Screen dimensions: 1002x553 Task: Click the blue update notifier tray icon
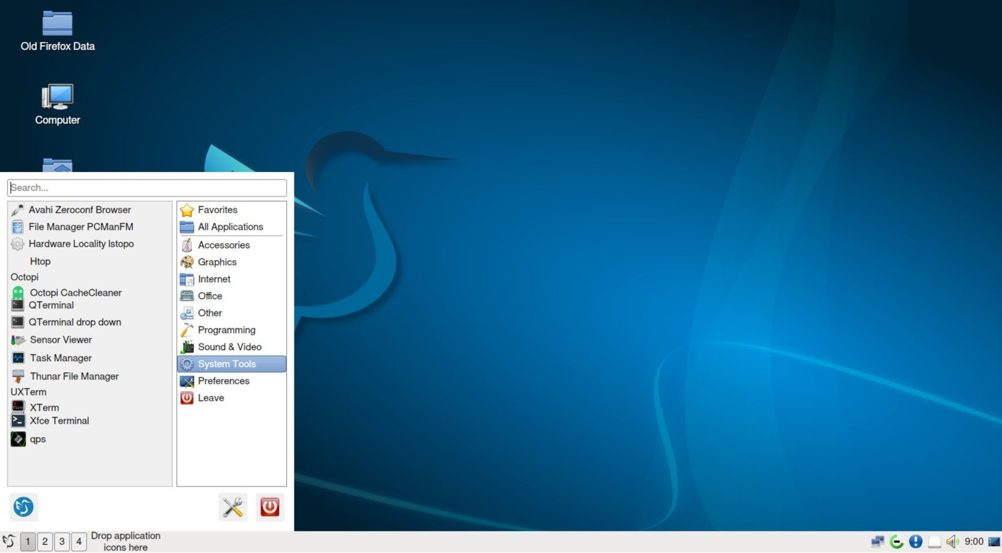coord(916,542)
